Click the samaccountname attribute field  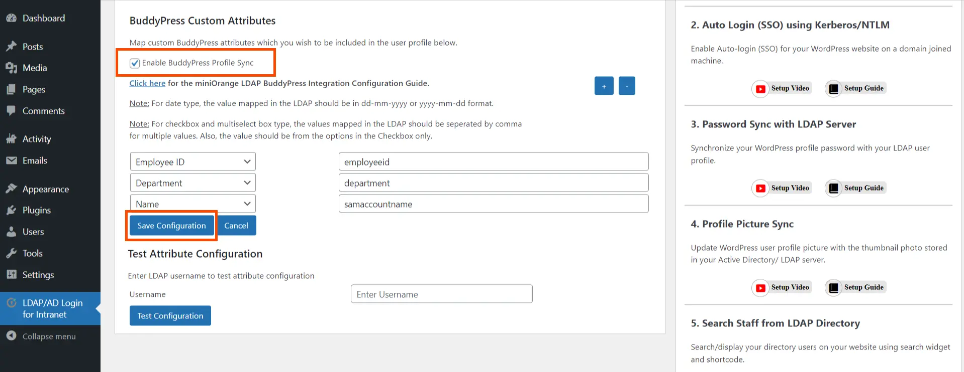point(494,204)
